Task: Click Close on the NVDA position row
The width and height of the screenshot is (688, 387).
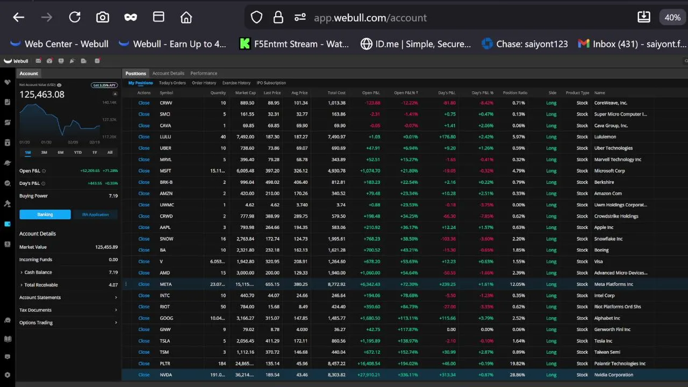Action: [x=144, y=375]
